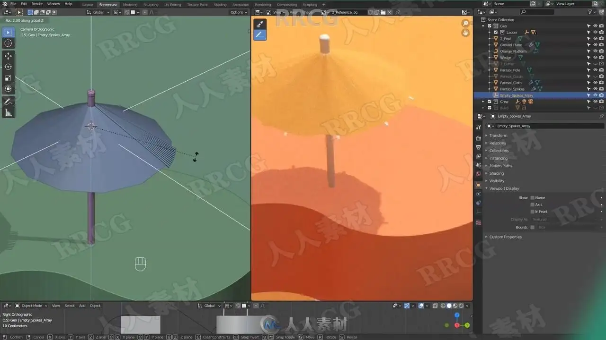The height and width of the screenshot is (340, 606).
Task: Open the Object Constraints properties tab
Action: [478, 203]
